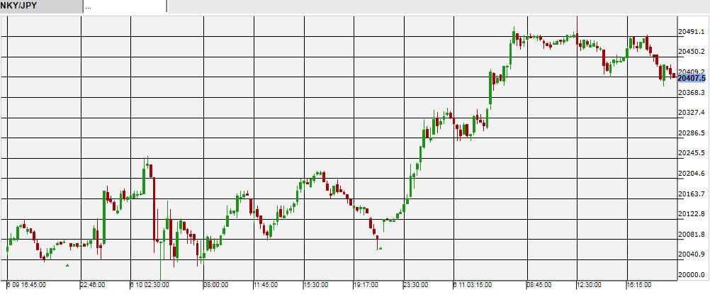
Task: Click the 20122.8 price axis label
Action: 691,214
